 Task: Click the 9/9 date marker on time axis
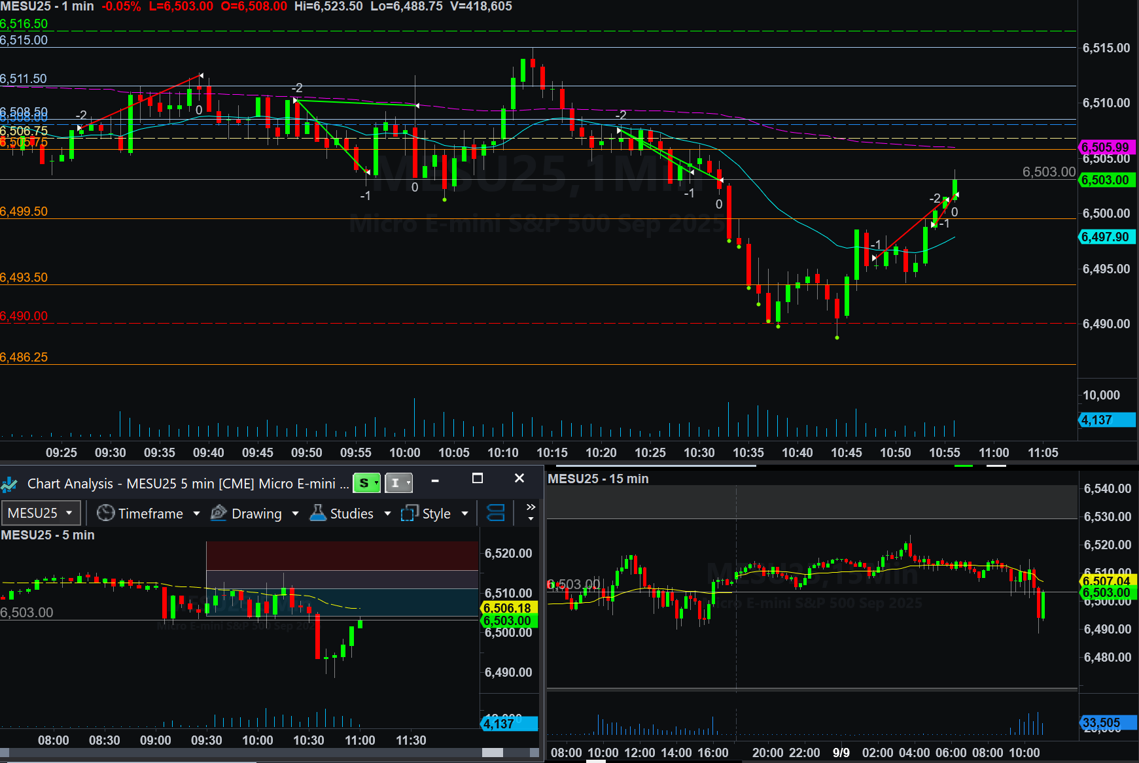pos(841,753)
